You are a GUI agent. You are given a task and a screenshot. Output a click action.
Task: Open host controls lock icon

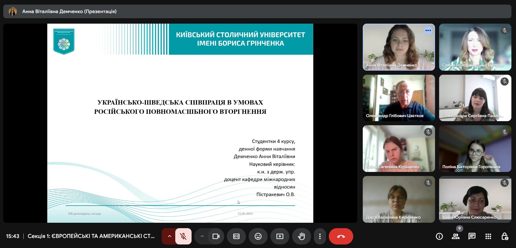point(505,236)
